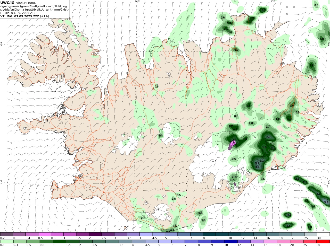Click the darkest green 1–1.5 rain swatch
This screenshot has width=330, height=247.
click(x=59, y=242)
